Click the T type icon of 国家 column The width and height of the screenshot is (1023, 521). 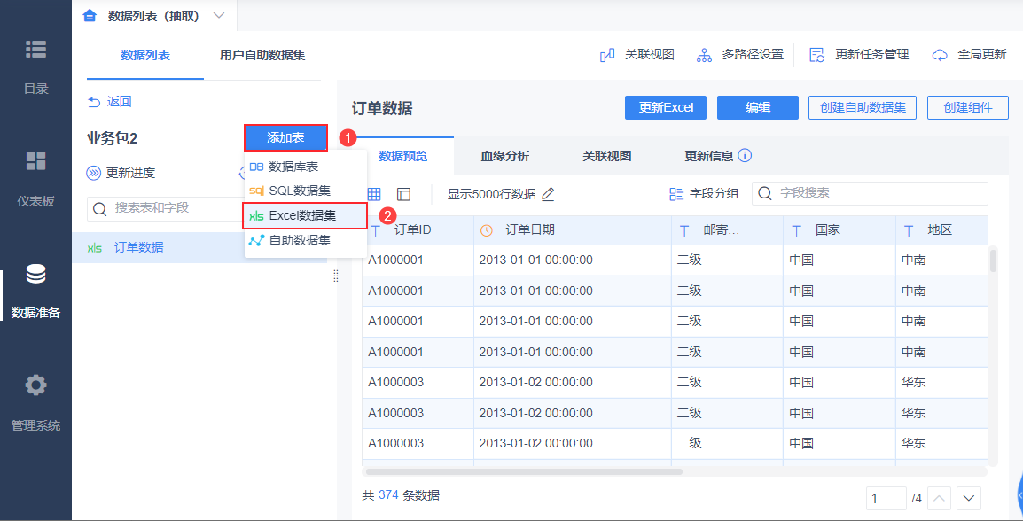click(797, 230)
